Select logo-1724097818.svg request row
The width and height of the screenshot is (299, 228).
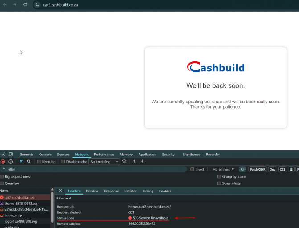tap(25, 221)
